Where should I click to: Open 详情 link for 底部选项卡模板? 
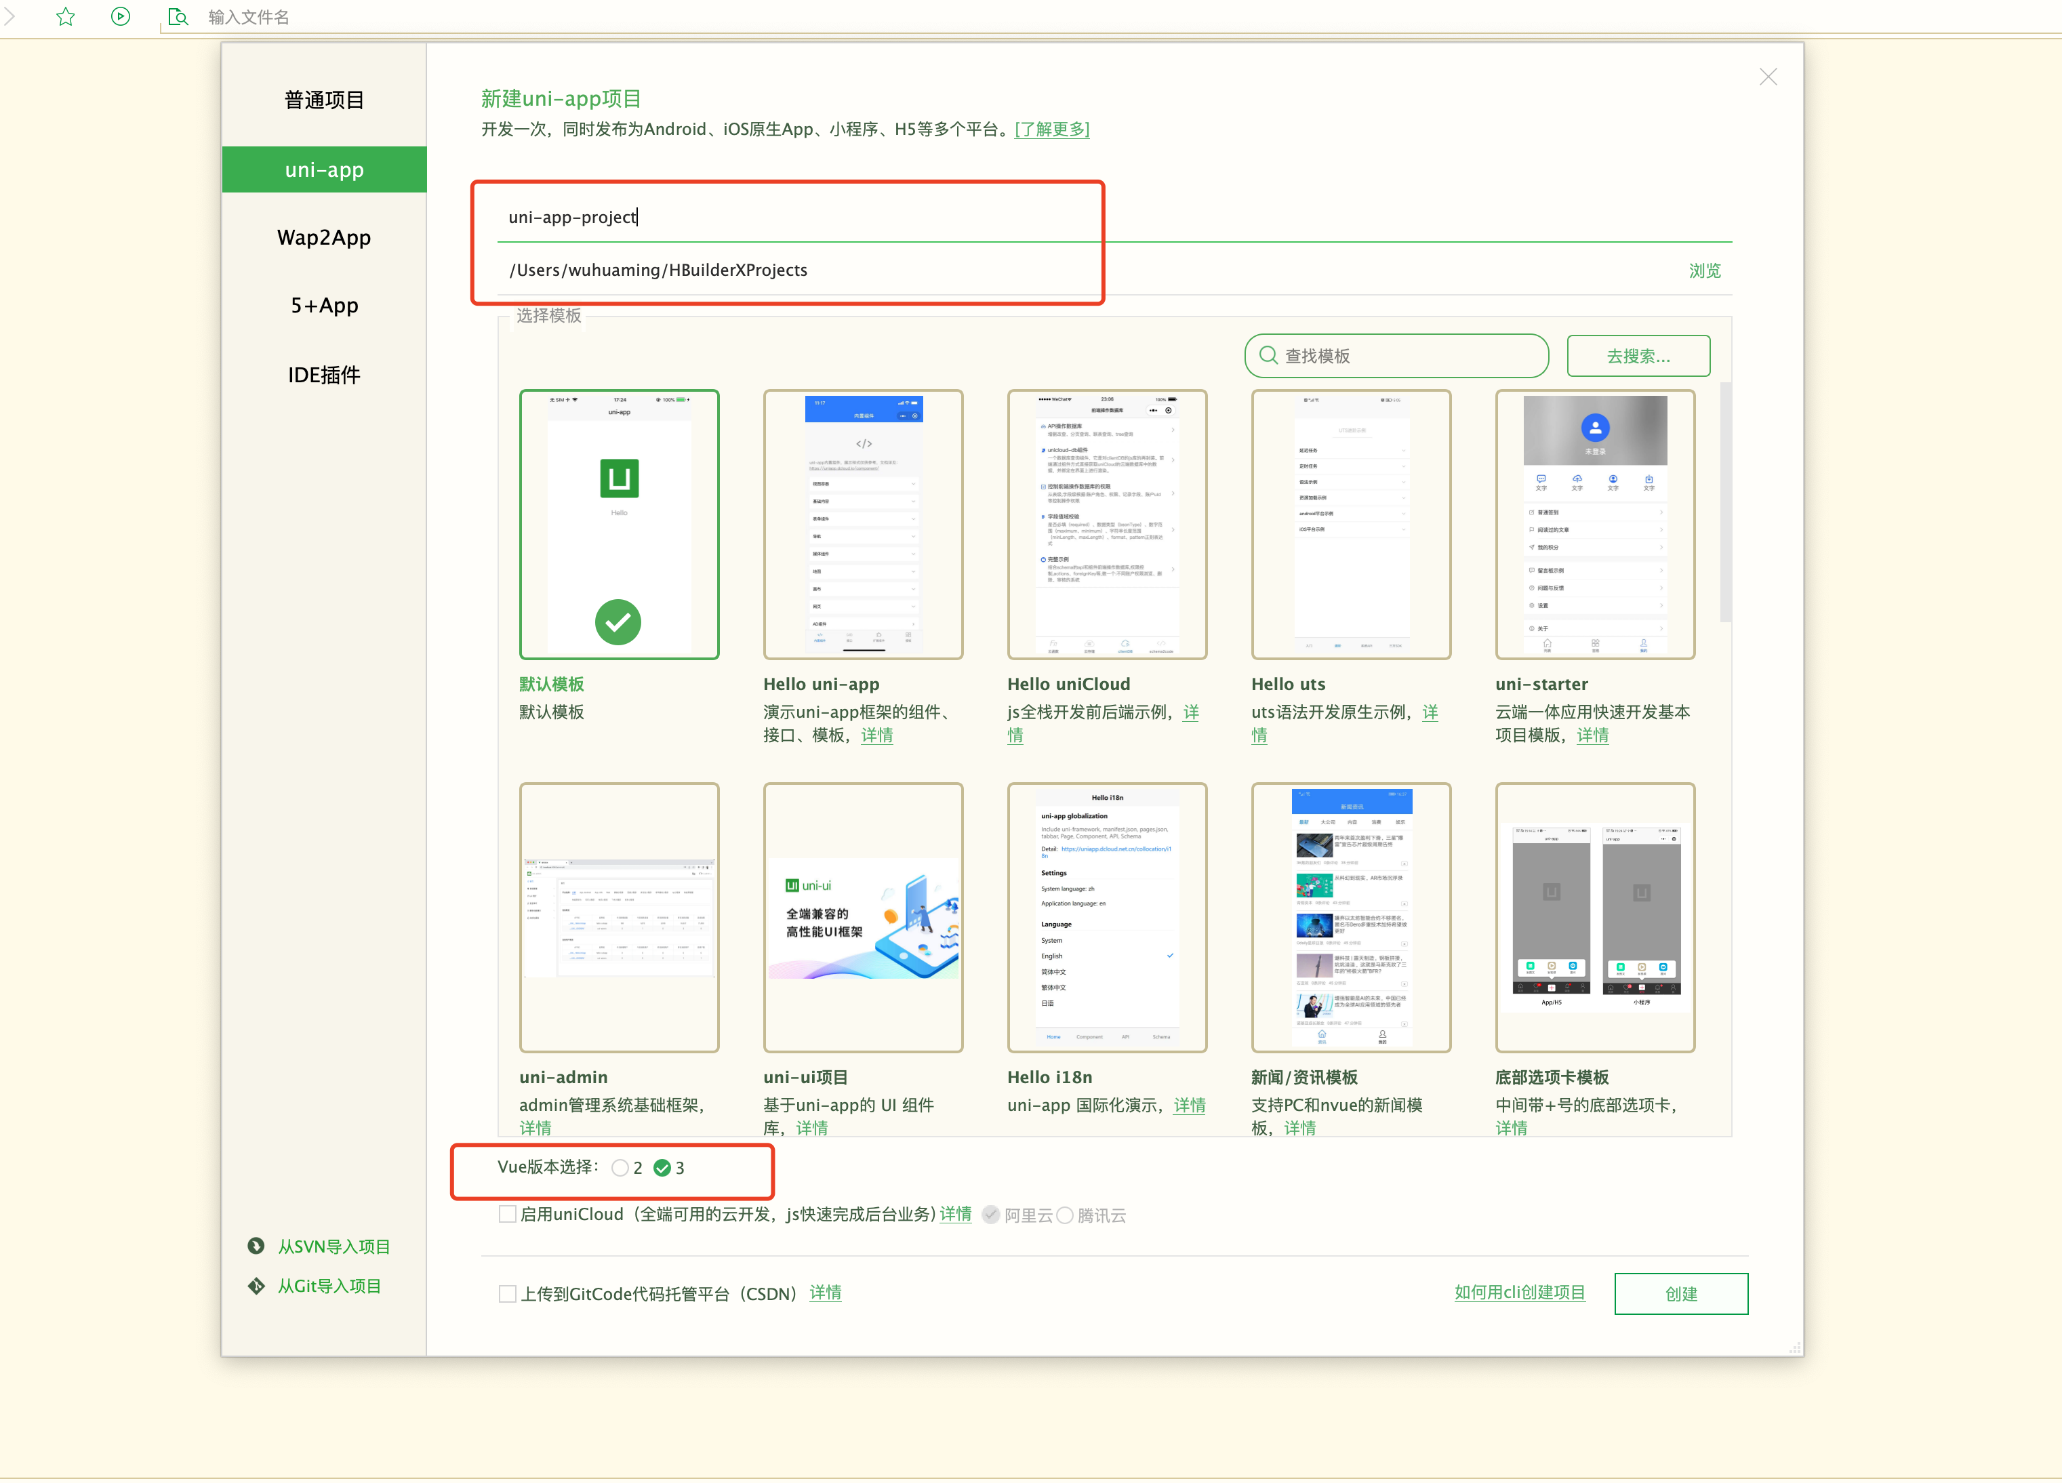coord(1511,1127)
